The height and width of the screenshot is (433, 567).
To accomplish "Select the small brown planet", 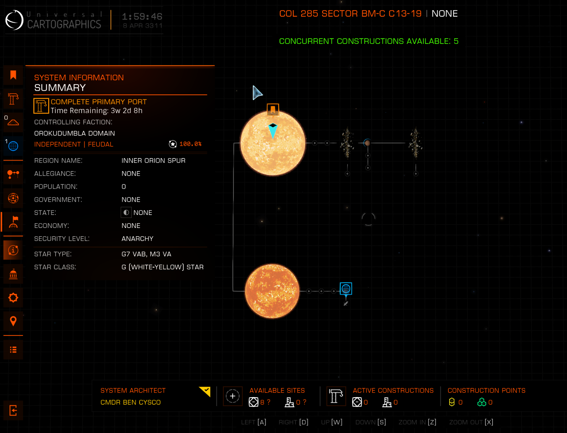I will 367,143.
